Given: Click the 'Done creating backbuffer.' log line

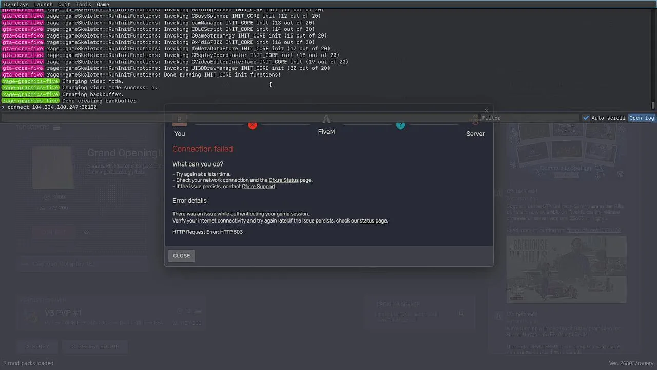Looking at the screenshot, I should [101, 101].
